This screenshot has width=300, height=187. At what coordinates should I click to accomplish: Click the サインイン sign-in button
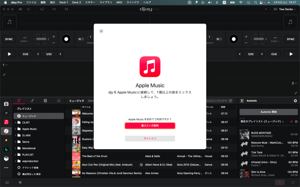coord(150,138)
